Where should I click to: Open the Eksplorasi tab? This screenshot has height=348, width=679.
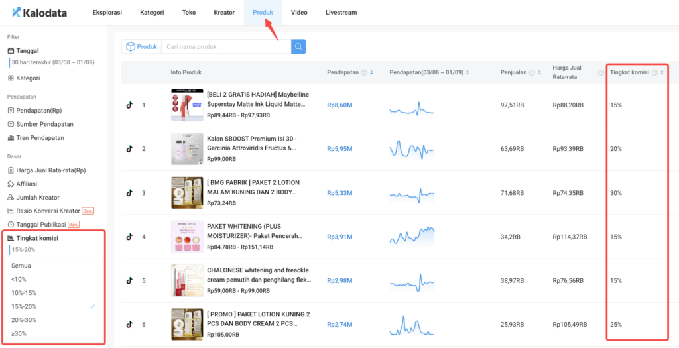(x=107, y=12)
